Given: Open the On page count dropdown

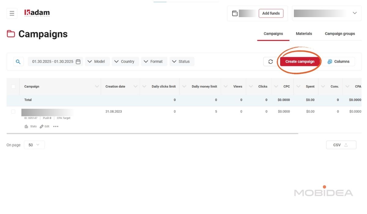Looking at the screenshot, I should (x=34, y=145).
